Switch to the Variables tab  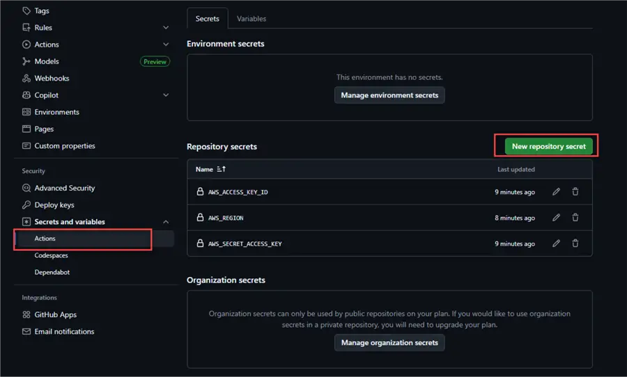[251, 18]
